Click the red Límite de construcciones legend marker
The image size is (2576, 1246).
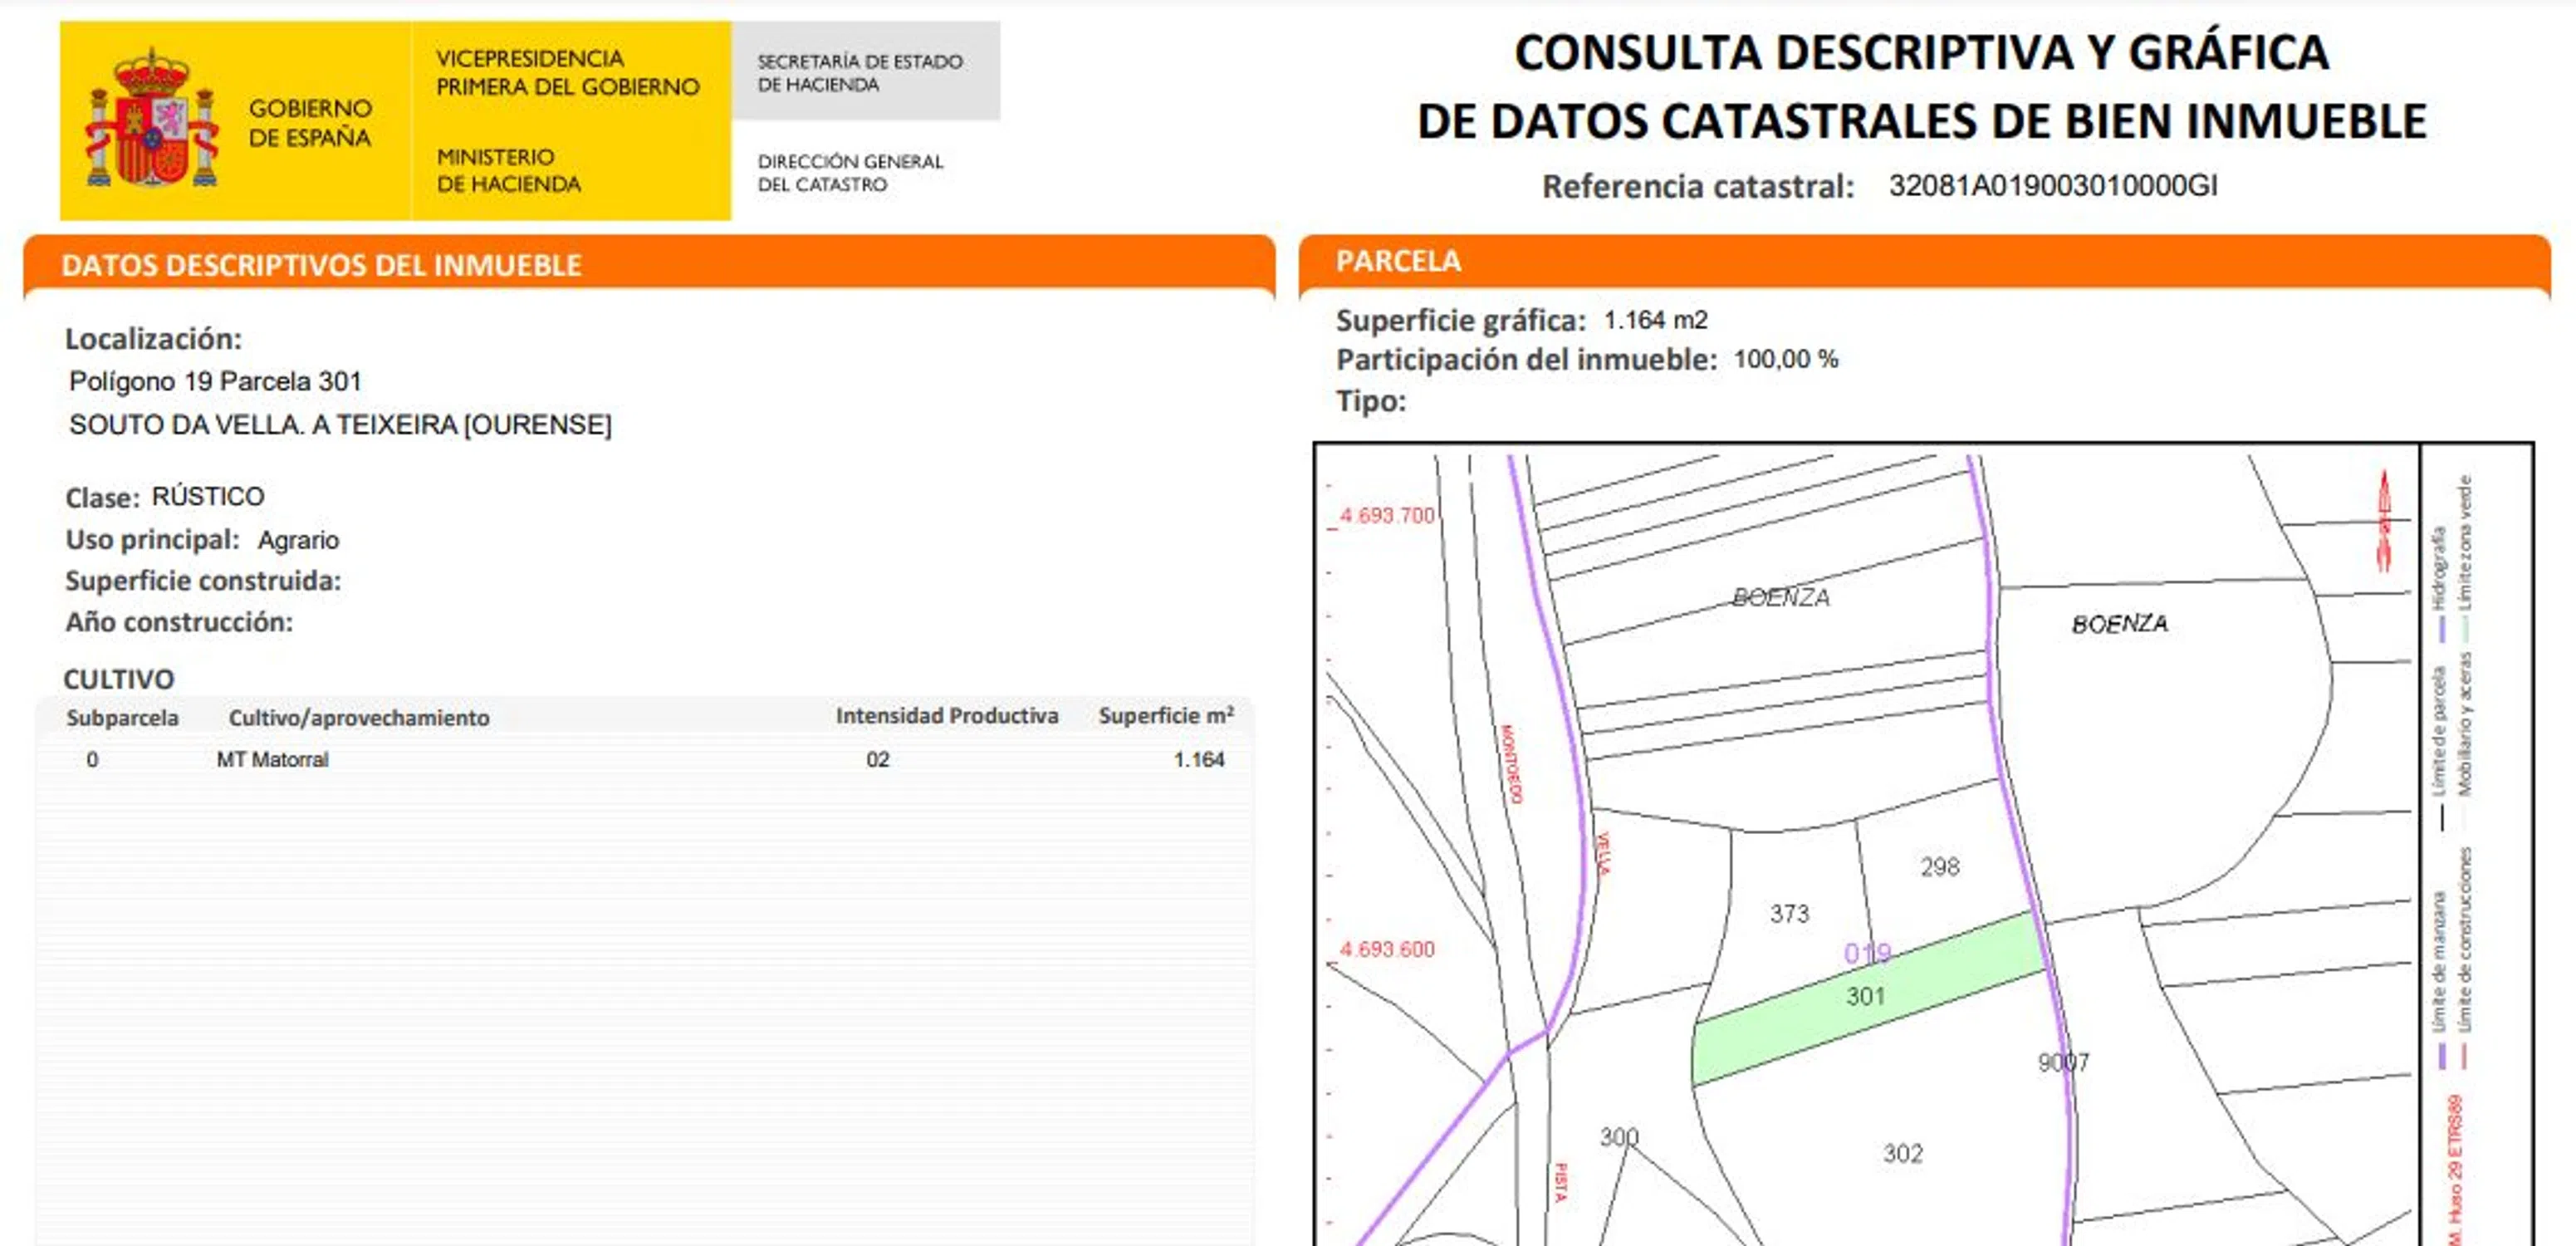click(2465, 1056)
